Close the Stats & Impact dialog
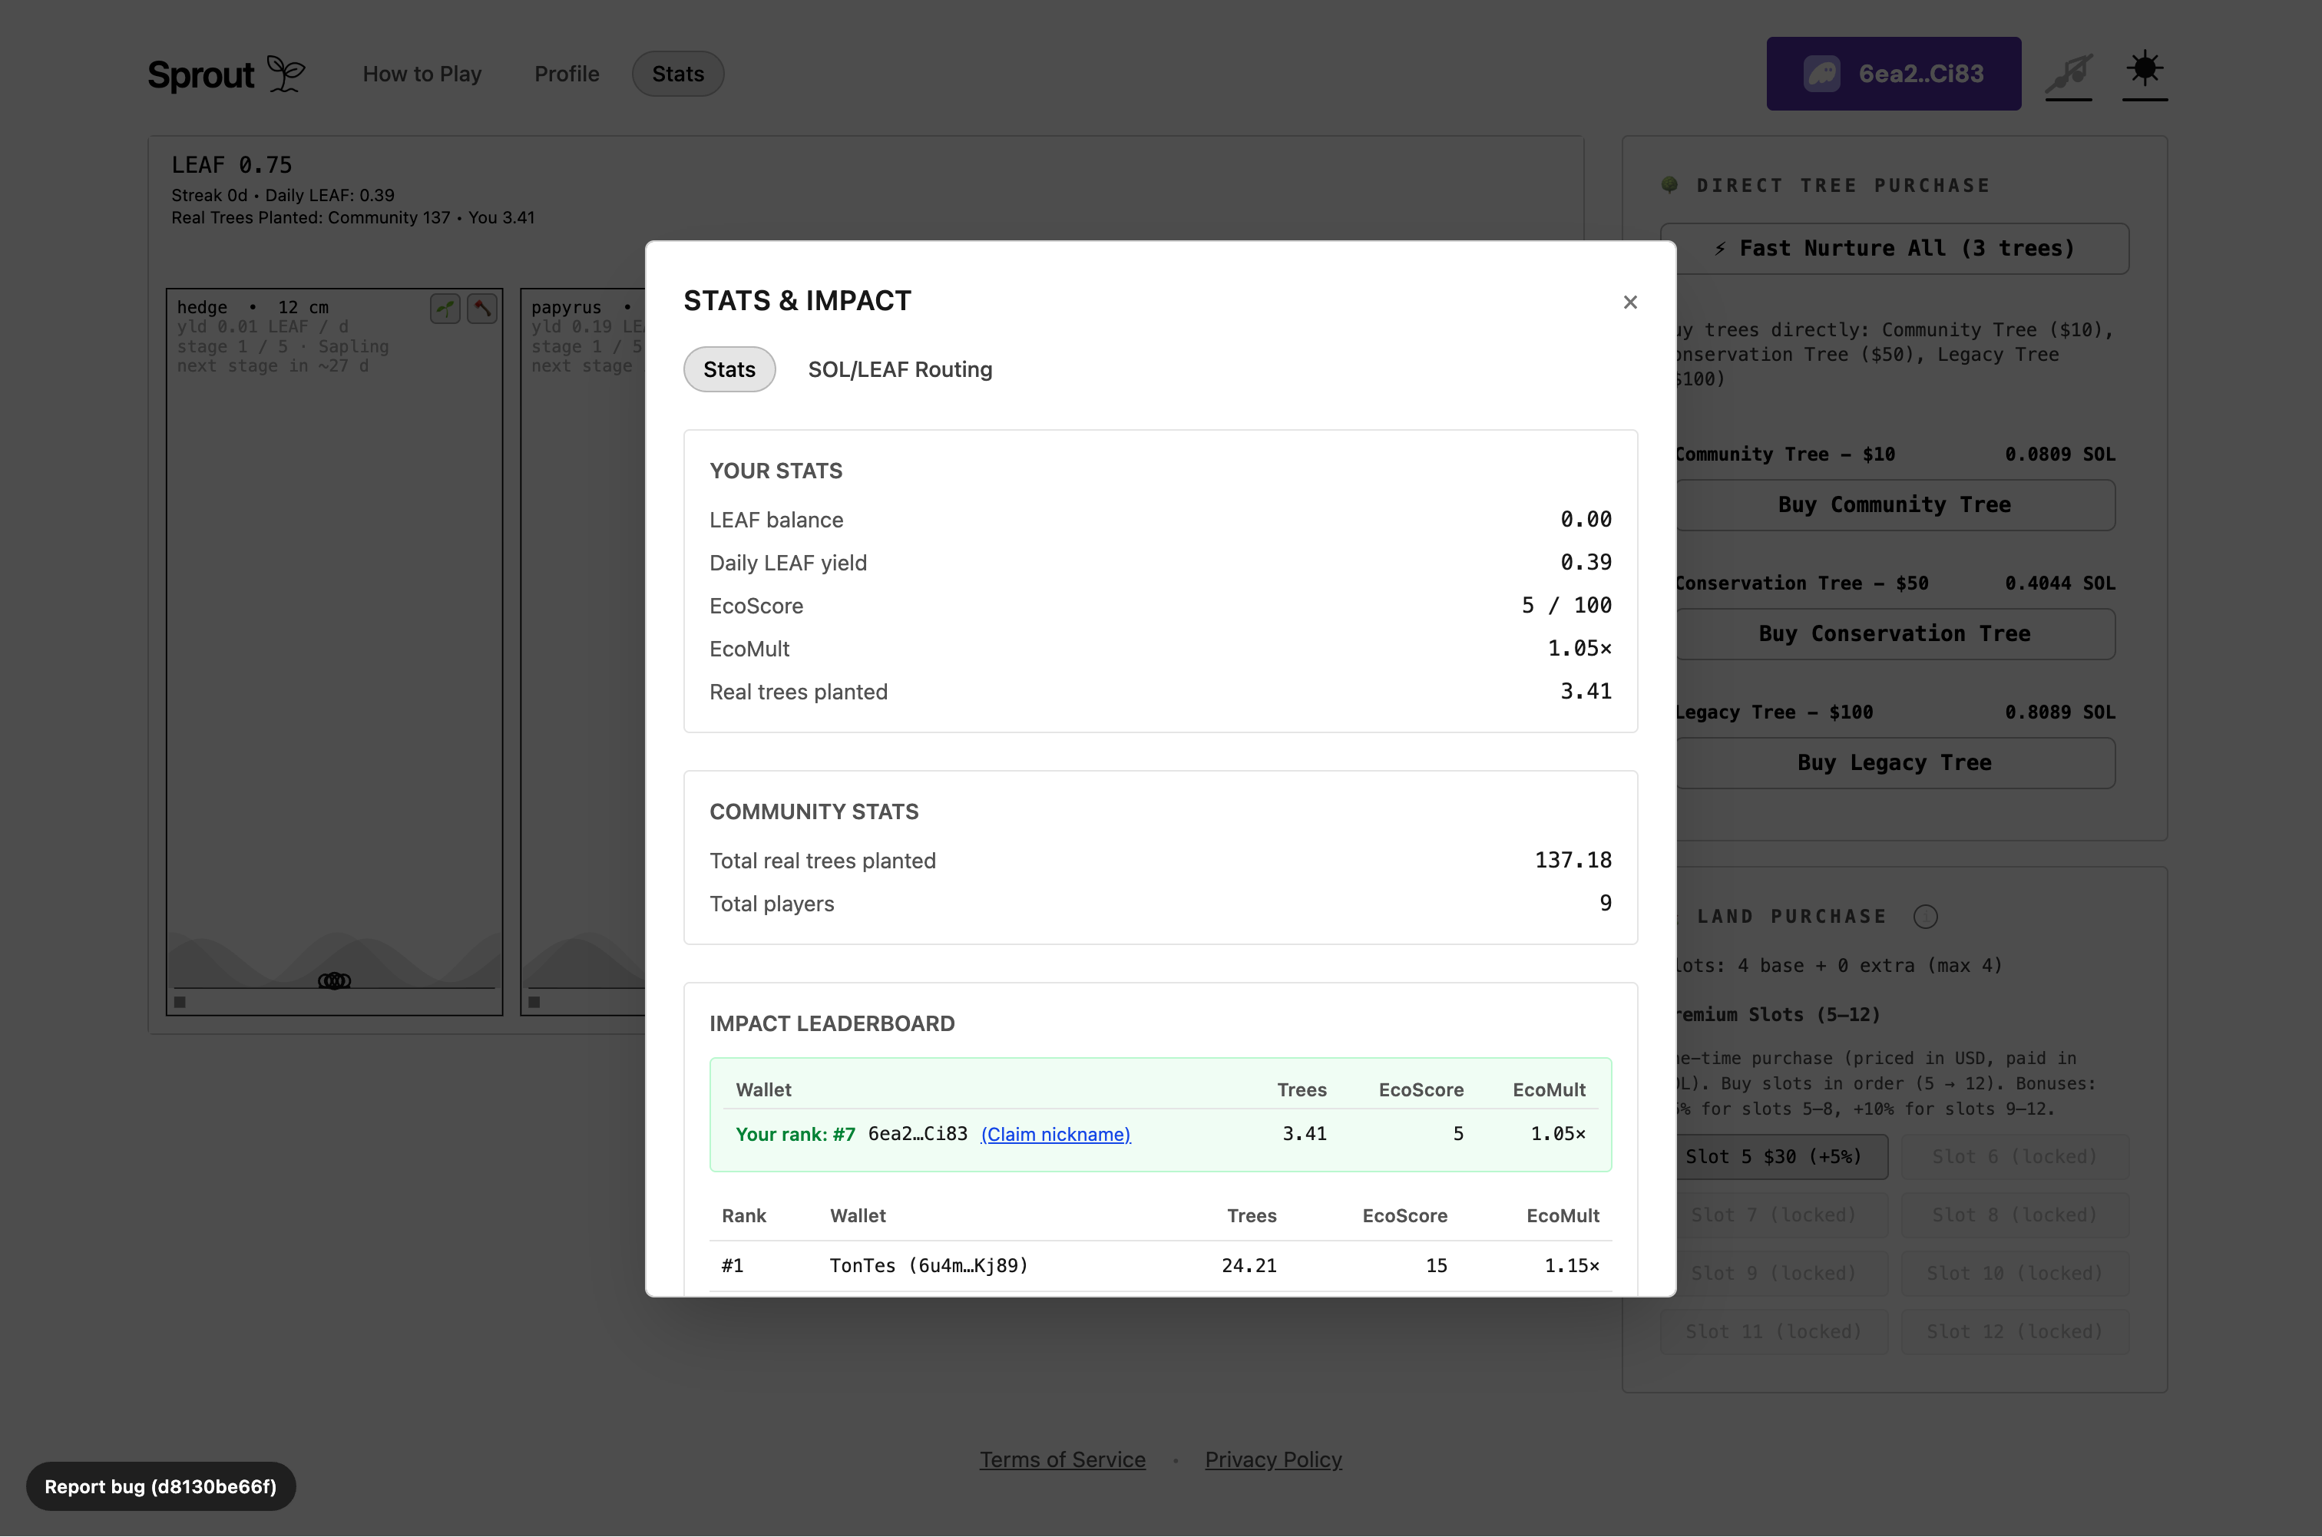Image resolution: width=2322 pixels, height=1537 pixels. [x=1630, y=302]
